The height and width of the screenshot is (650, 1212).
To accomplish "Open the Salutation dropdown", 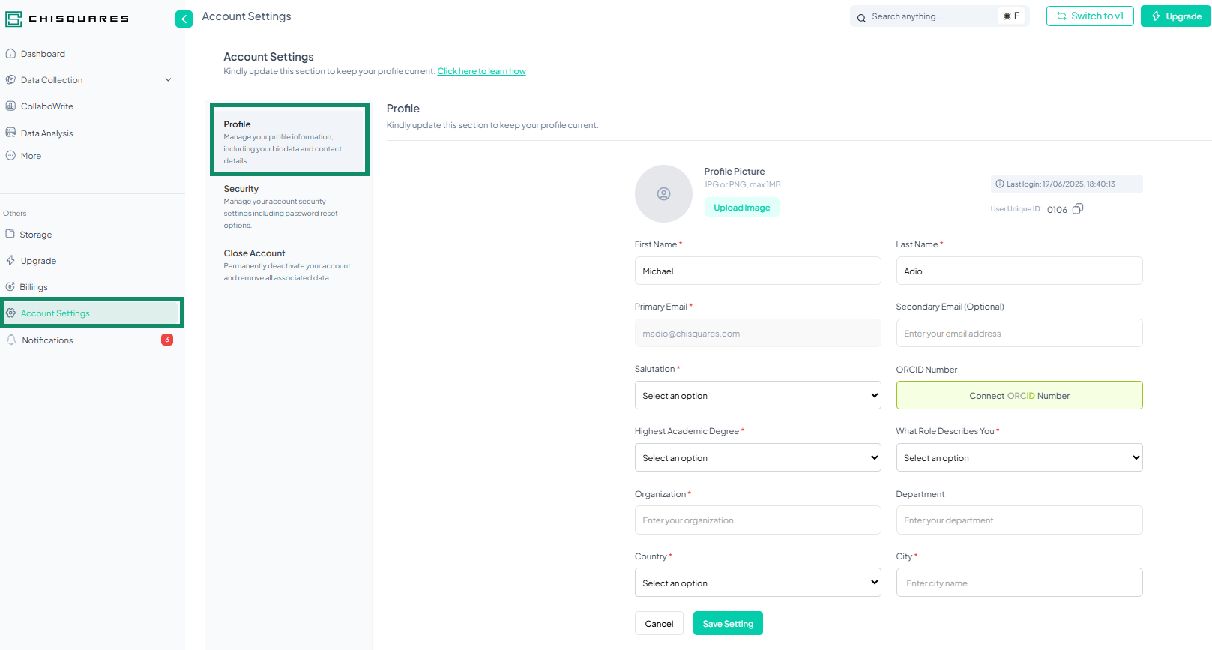I will point(757,396).
